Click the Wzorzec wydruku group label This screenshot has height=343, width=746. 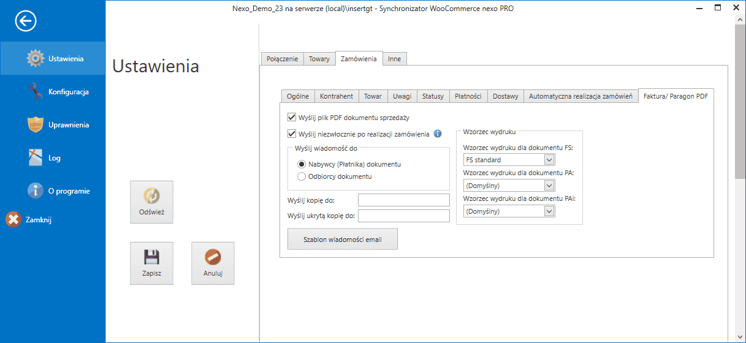point(489,132)
